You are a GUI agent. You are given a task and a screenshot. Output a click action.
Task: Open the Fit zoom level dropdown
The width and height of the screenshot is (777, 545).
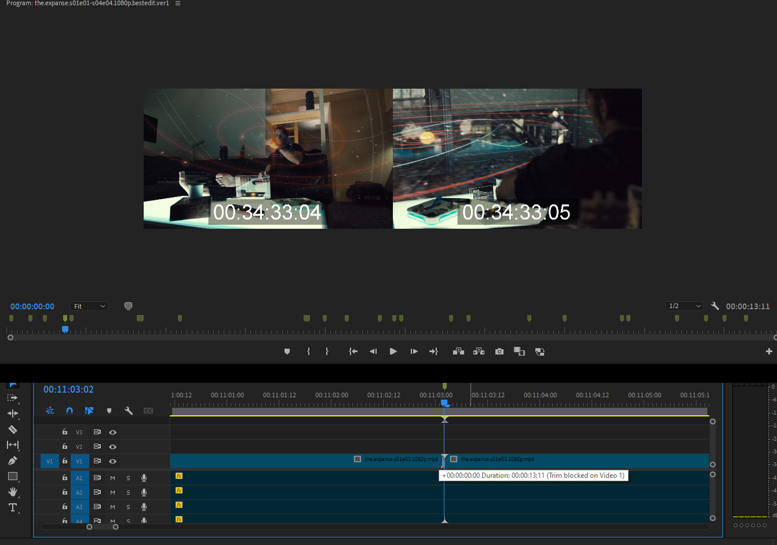coord(89,306)
